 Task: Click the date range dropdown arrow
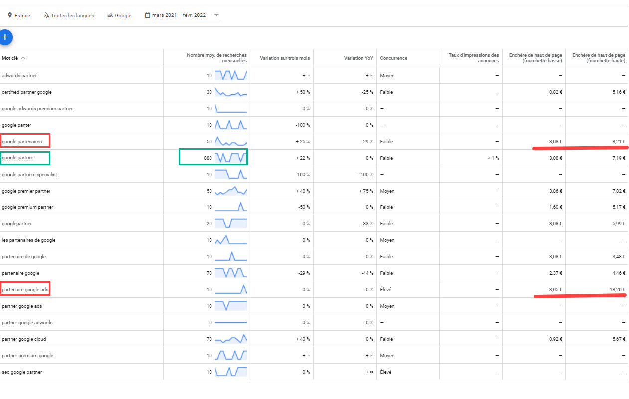click(x=216, y=15)
